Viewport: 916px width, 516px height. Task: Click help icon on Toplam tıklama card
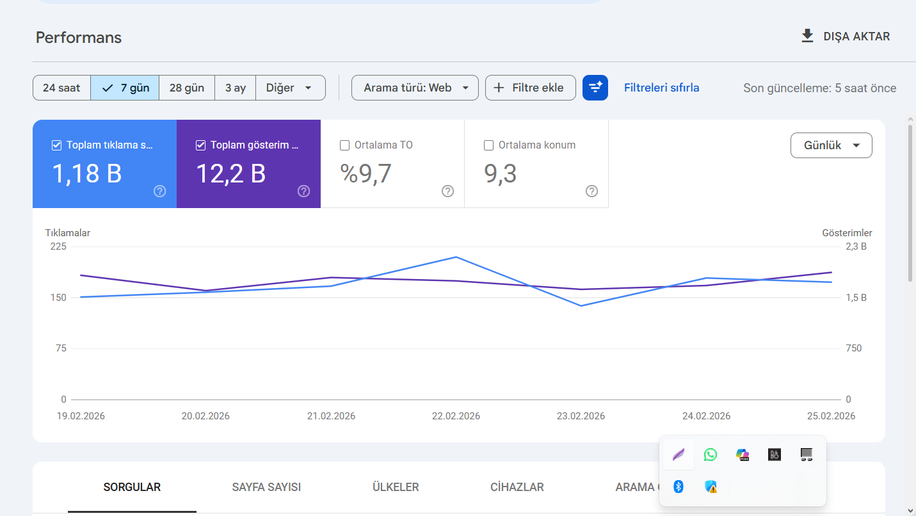click(160, 191)
